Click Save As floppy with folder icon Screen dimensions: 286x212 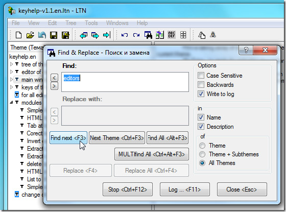click(65, 35)
